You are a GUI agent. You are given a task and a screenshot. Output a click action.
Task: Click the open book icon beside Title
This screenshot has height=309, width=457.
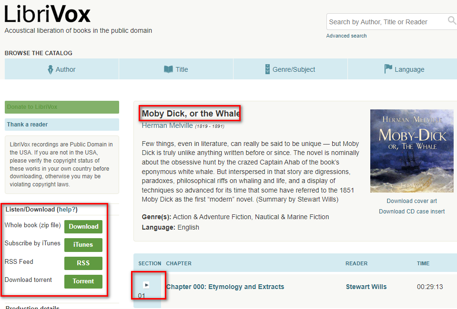coord(169,69)
